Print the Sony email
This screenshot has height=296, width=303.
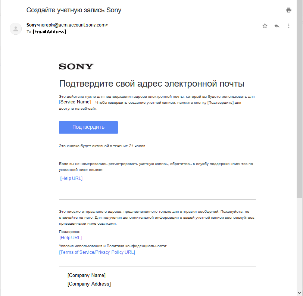point(288,10)
